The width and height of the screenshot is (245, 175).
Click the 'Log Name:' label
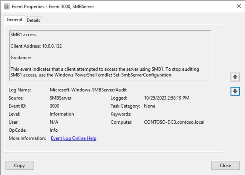coord(20,90)
